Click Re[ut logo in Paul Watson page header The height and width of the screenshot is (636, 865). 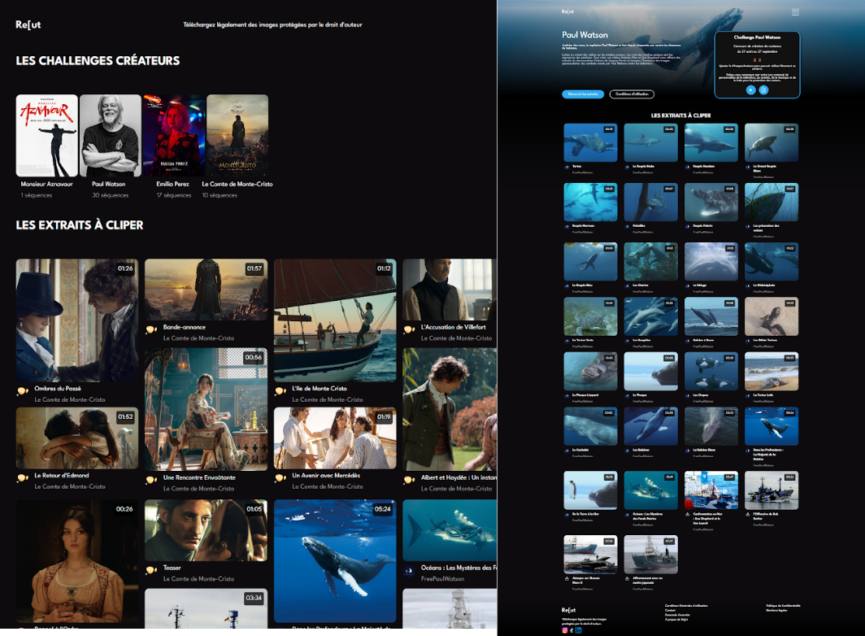click(x=567, y=11)
